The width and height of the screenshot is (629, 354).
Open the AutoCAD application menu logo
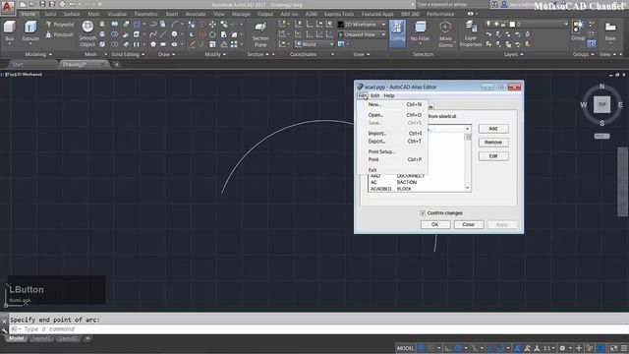tap(8, 7)
